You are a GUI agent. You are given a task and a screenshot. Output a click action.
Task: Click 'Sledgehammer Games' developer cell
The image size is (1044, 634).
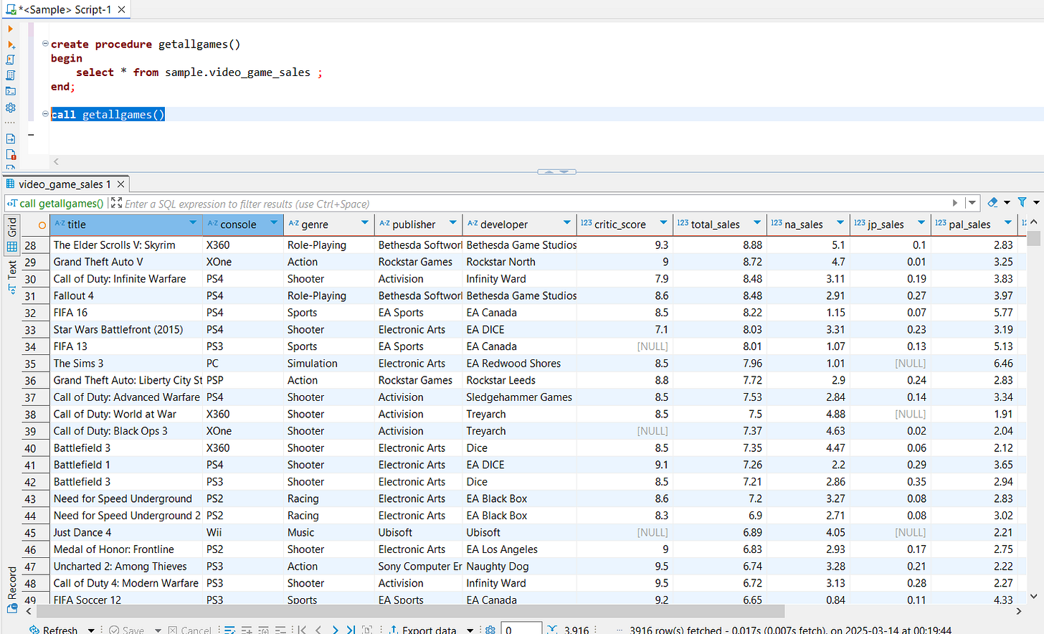click(x=519, y=397)
